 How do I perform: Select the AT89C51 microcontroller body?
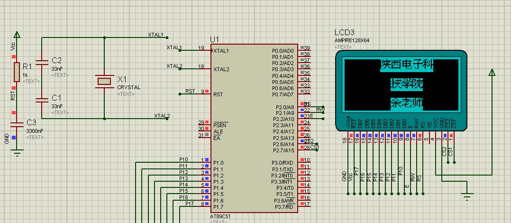(x=254, y=128)
